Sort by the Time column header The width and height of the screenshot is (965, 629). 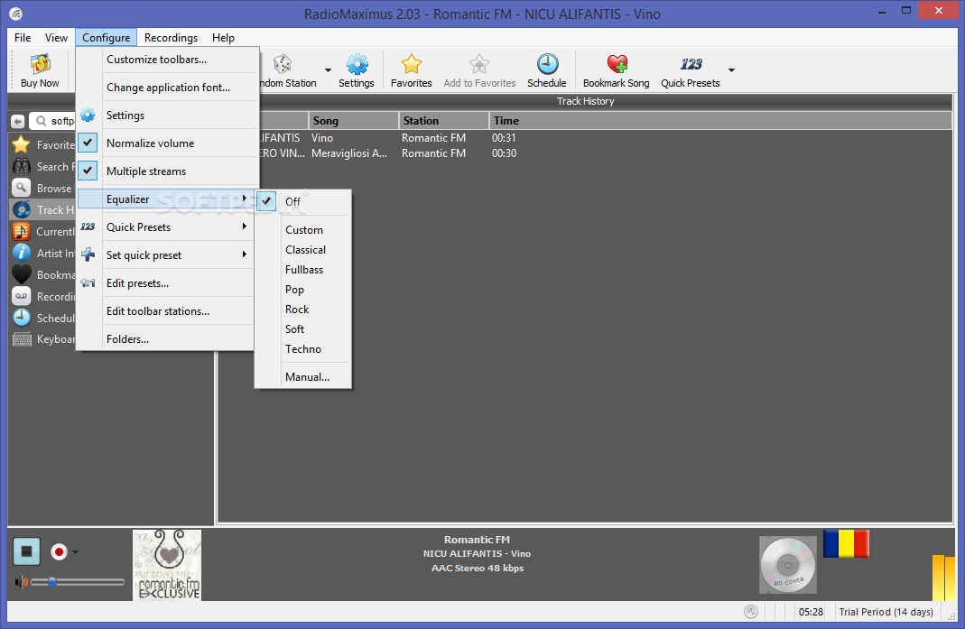(720, 121)
